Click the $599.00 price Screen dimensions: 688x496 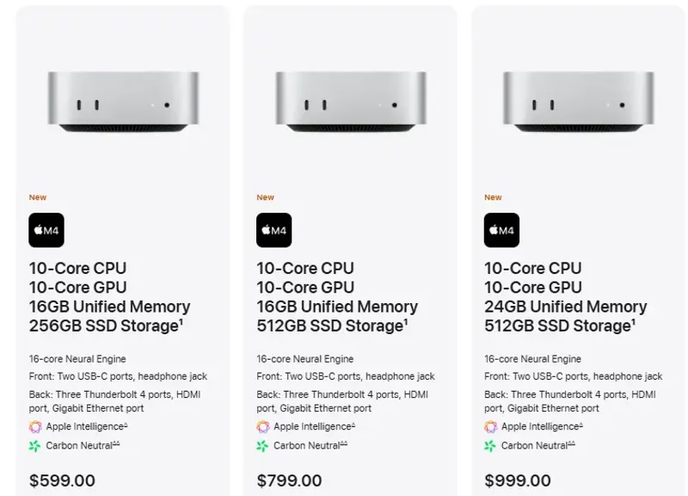point(62,480)
